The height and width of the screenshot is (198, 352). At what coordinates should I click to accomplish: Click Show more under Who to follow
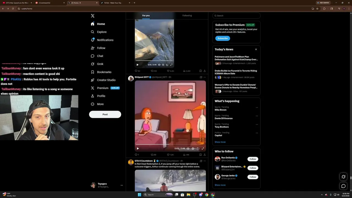220,185
